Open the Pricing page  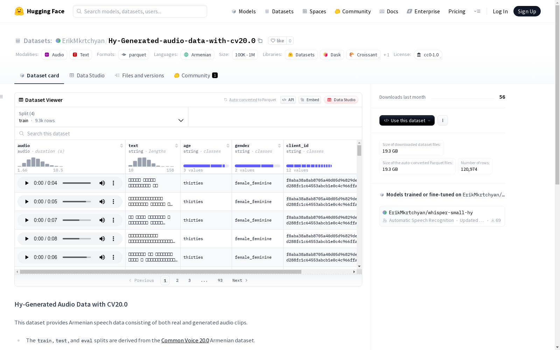pyautogui.click(x=457, y=11)
